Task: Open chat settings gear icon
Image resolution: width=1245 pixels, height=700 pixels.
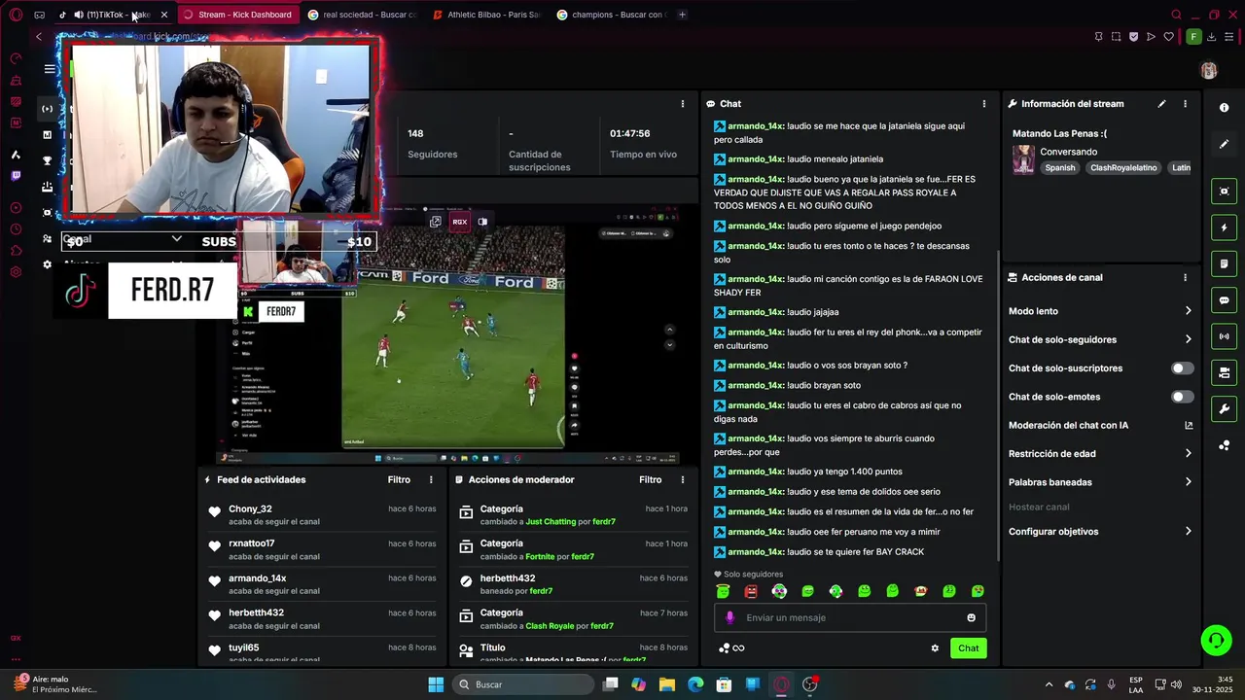Action: tap(935, 648)
